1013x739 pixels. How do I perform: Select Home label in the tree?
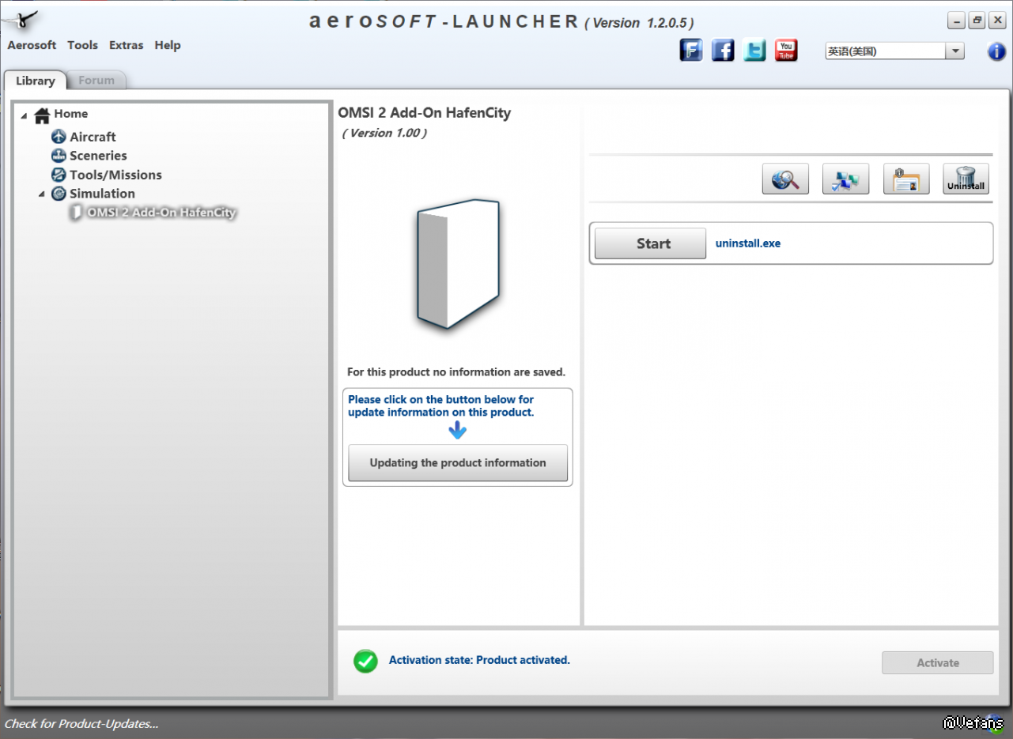point(71,114)
